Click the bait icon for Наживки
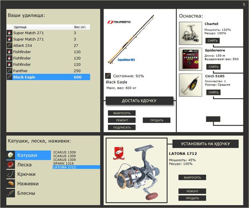This screenshot has height=208, width=249. pyautogui.click(x=11, y=183)
